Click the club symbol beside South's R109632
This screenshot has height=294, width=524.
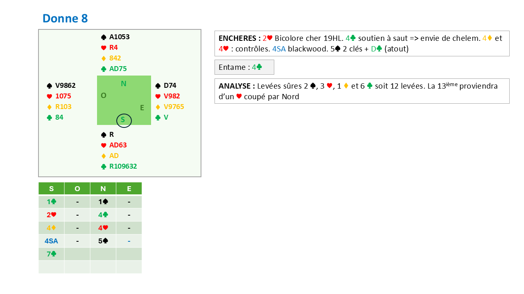tap(104, 167)
